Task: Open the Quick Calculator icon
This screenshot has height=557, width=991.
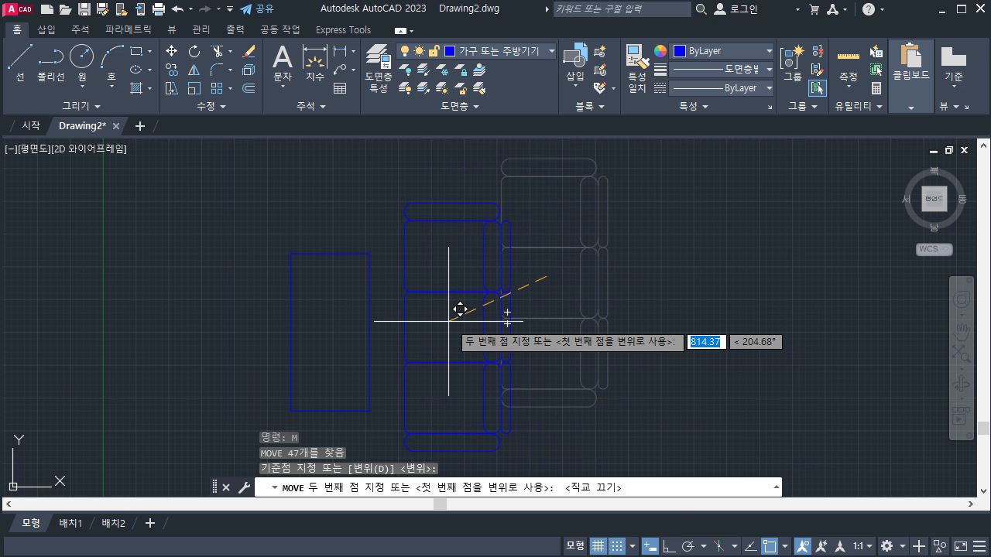Action: [x=876, y=88]
